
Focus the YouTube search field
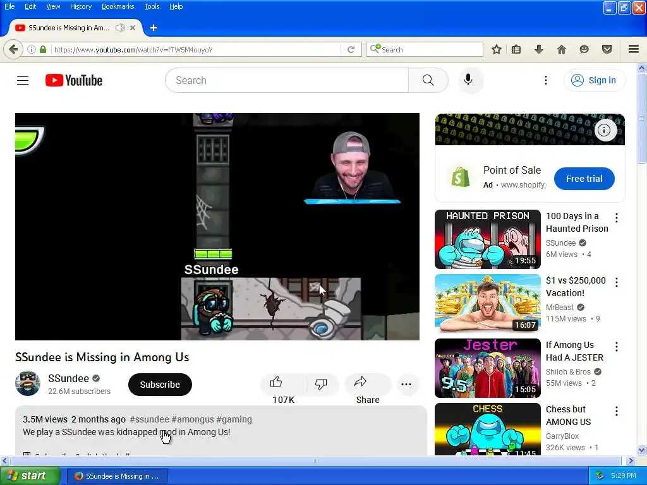click(287, 80)
